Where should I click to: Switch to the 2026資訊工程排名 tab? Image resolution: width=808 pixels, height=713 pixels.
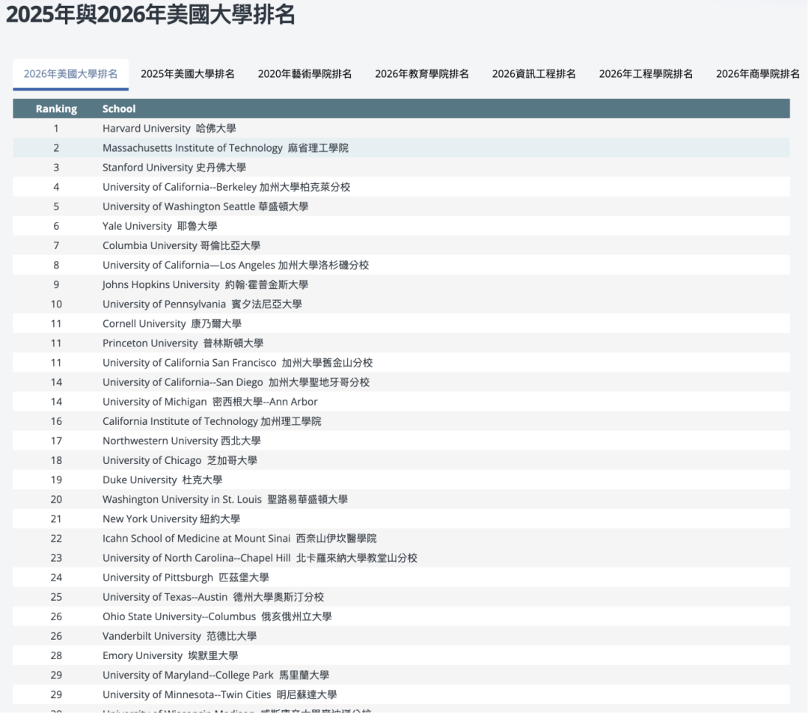[x=534, y=73]
